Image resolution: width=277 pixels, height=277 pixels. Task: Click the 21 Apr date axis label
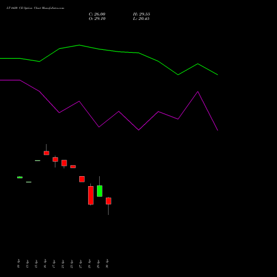click(63, 264)
